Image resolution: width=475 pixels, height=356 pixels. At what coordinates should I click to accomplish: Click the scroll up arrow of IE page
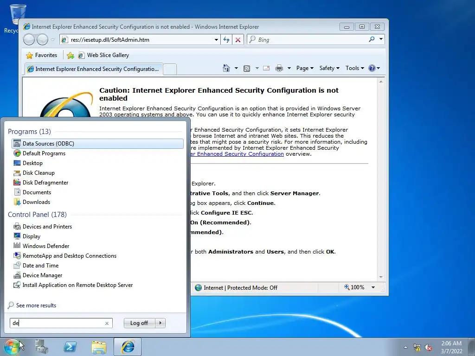point(381,81)
